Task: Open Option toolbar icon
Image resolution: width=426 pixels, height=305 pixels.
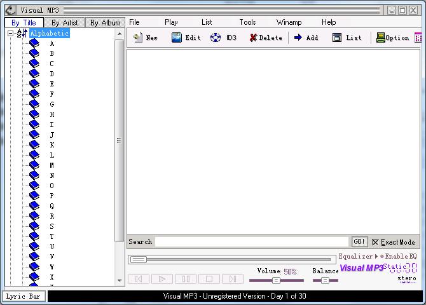Action: pyautogui.click(x=381, y=37)
